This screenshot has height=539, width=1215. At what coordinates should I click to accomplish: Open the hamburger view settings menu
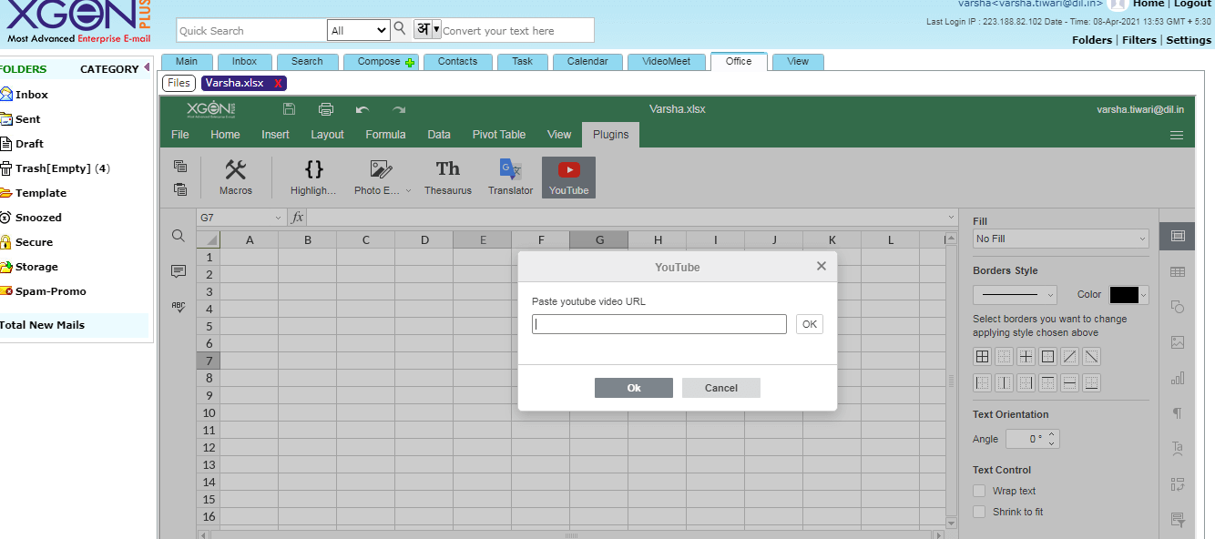[x=1177, y=135]
